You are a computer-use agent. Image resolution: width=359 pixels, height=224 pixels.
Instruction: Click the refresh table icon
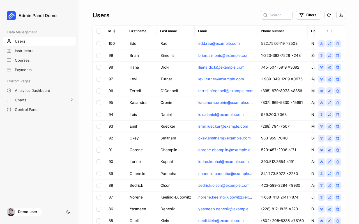pyautogui.click(x=329, y=15)
